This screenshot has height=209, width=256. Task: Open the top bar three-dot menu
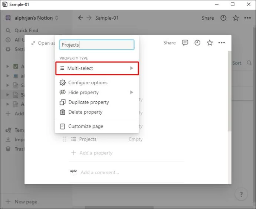click(x=247, y=18)
